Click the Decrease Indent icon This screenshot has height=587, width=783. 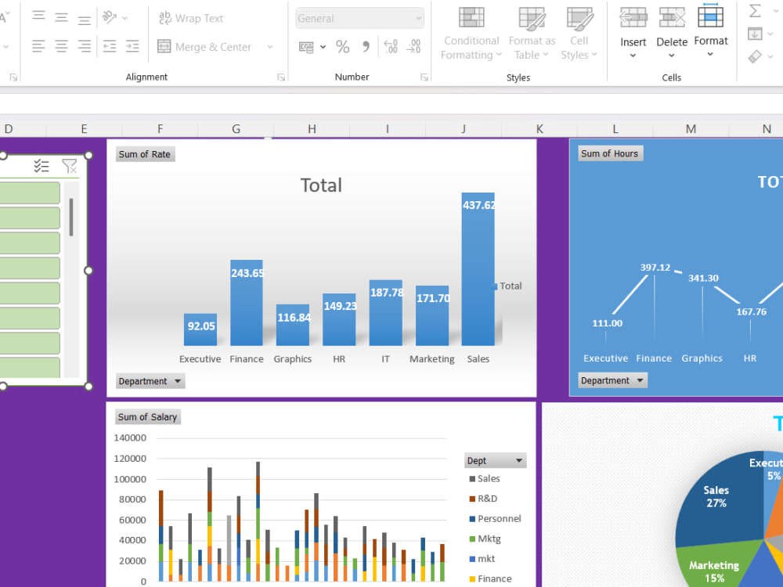[x=110, y=46]
